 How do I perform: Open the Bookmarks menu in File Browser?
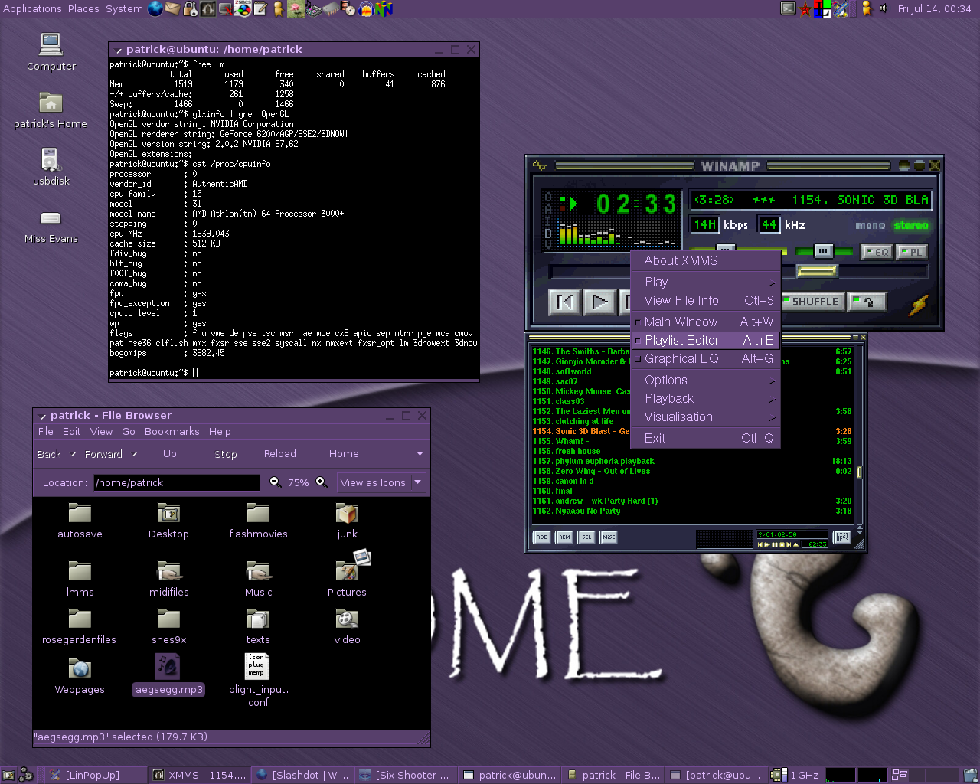(x=172, y=432)
